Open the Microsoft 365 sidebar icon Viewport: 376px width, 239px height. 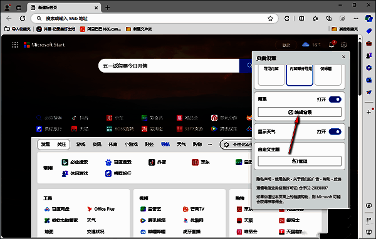(x=369, y=68)
